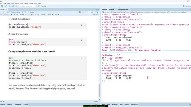Open the Normal paragraph style dropdown
191x107 pixels.
[x=23, y=15]
